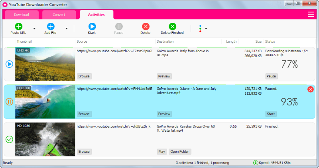
Task: Click the green Delete Finished icon
Action: pos(172,26)
